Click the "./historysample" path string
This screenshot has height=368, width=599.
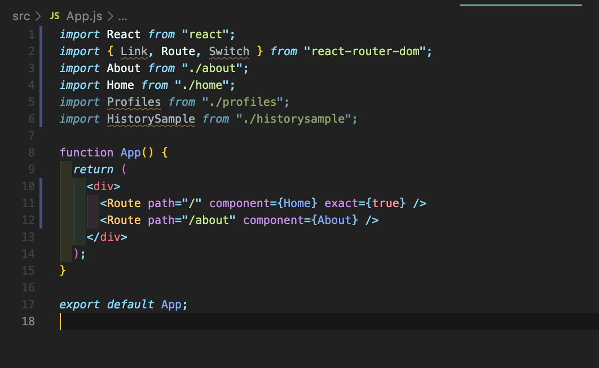tap(293, 119)
